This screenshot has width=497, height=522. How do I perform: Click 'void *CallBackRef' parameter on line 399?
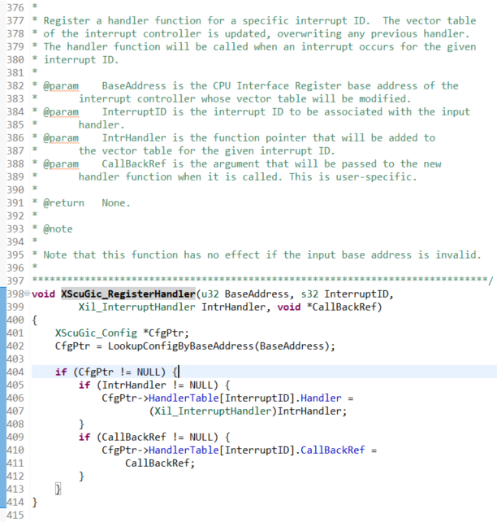click(327, 307)
